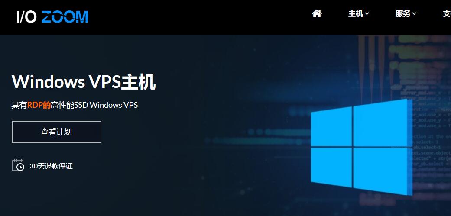Click the calendar clock refund icon
The height and width of the screenshot is (216, 451).
tap(18, 165)
